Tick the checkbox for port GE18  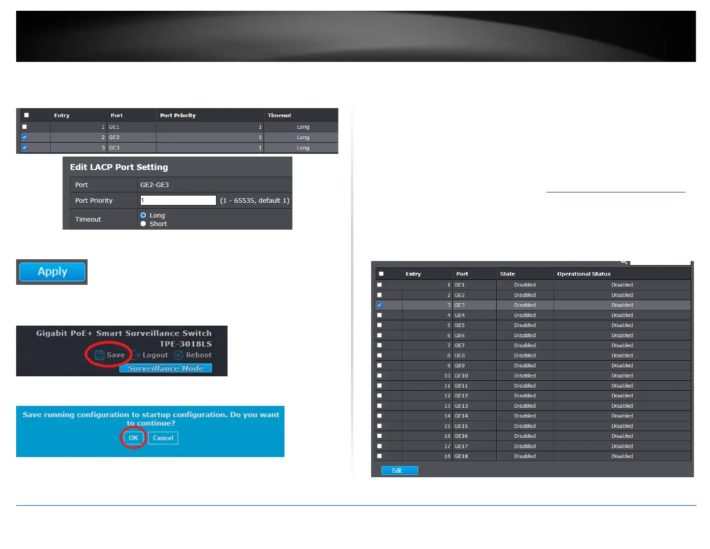pyautogui.click(x=380, y=456)
